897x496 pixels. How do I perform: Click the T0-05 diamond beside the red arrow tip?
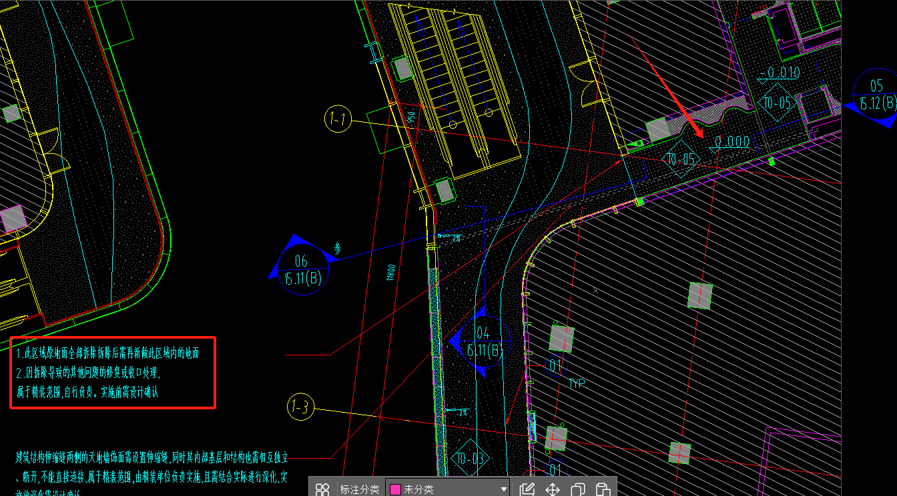coord(682,159)
